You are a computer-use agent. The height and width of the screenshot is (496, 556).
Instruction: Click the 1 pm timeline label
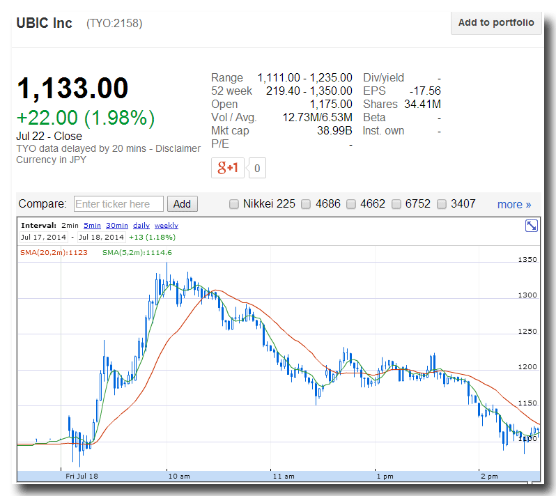pos(385,476)
